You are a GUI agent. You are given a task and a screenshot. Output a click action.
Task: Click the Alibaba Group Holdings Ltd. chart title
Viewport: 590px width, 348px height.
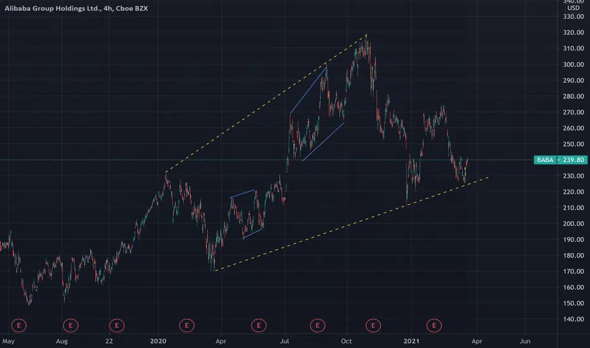tap(76, 8)
